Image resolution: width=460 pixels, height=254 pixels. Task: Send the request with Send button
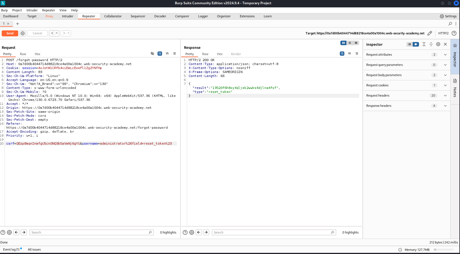pos(10,33)
